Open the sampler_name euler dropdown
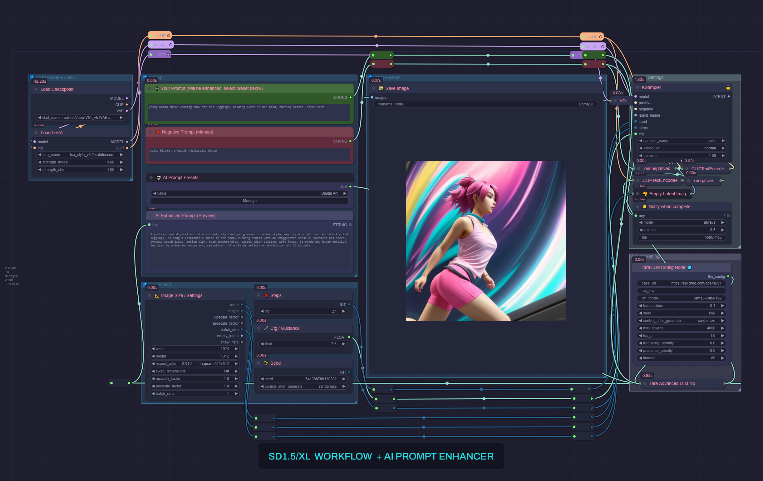The width and height of the screenshot is (763, 481). [681, 141]
